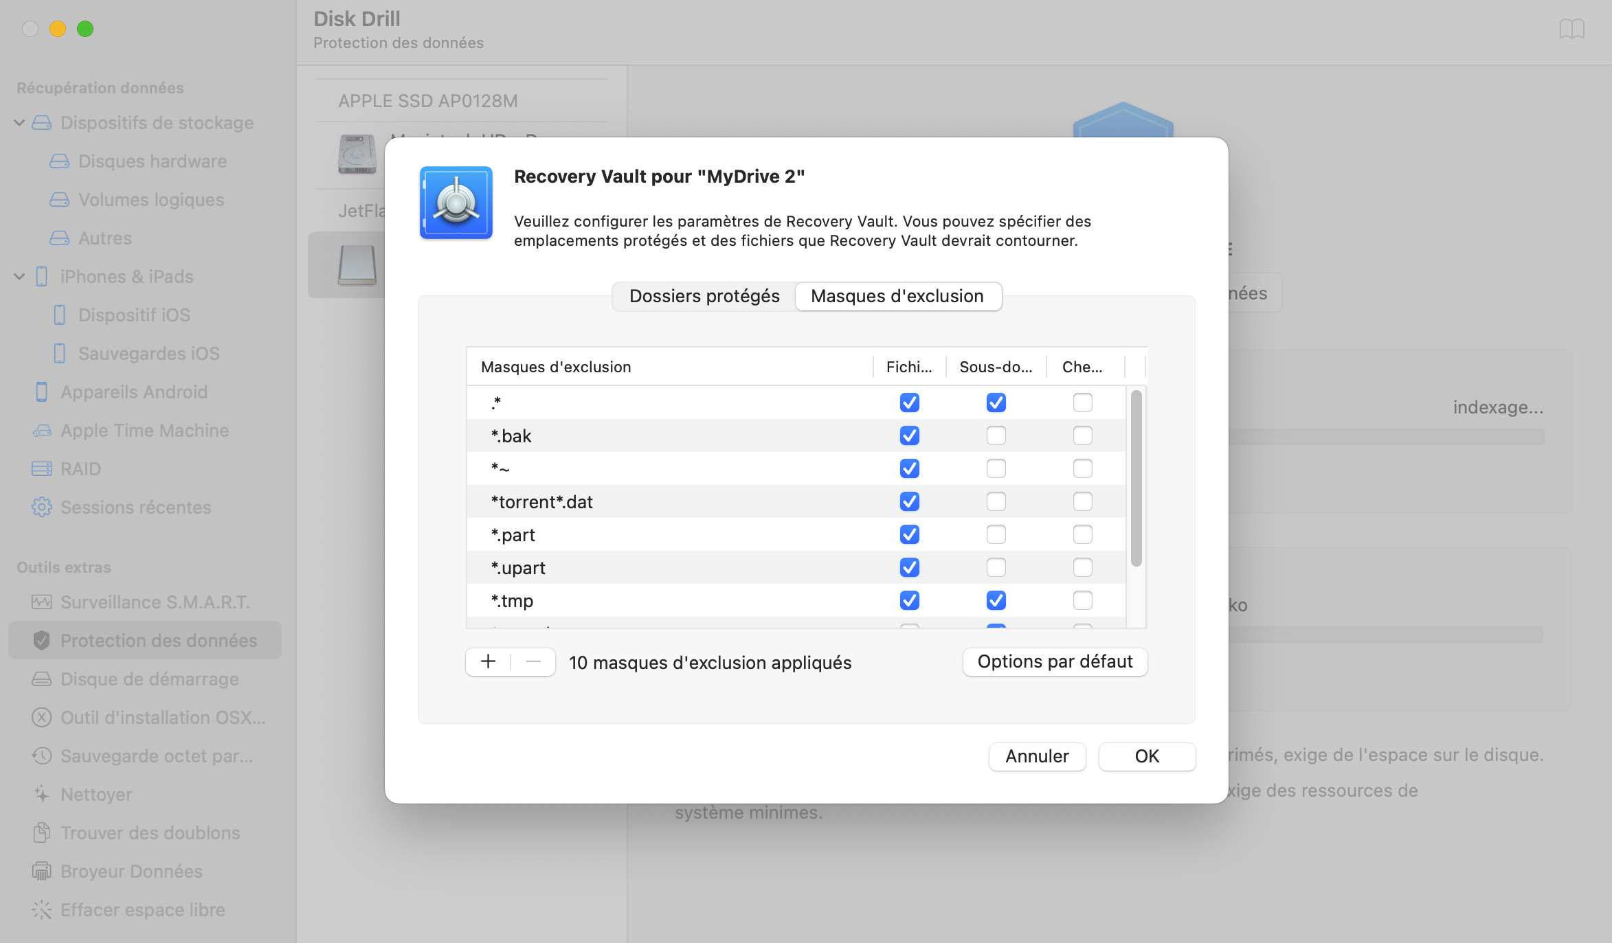This screenshot has height=943, width=1612.
Task: Remove selected mask with minus button
Action: point(533,661)
